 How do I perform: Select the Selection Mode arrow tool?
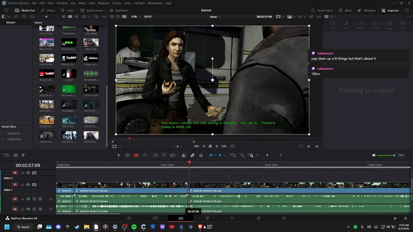119,155
